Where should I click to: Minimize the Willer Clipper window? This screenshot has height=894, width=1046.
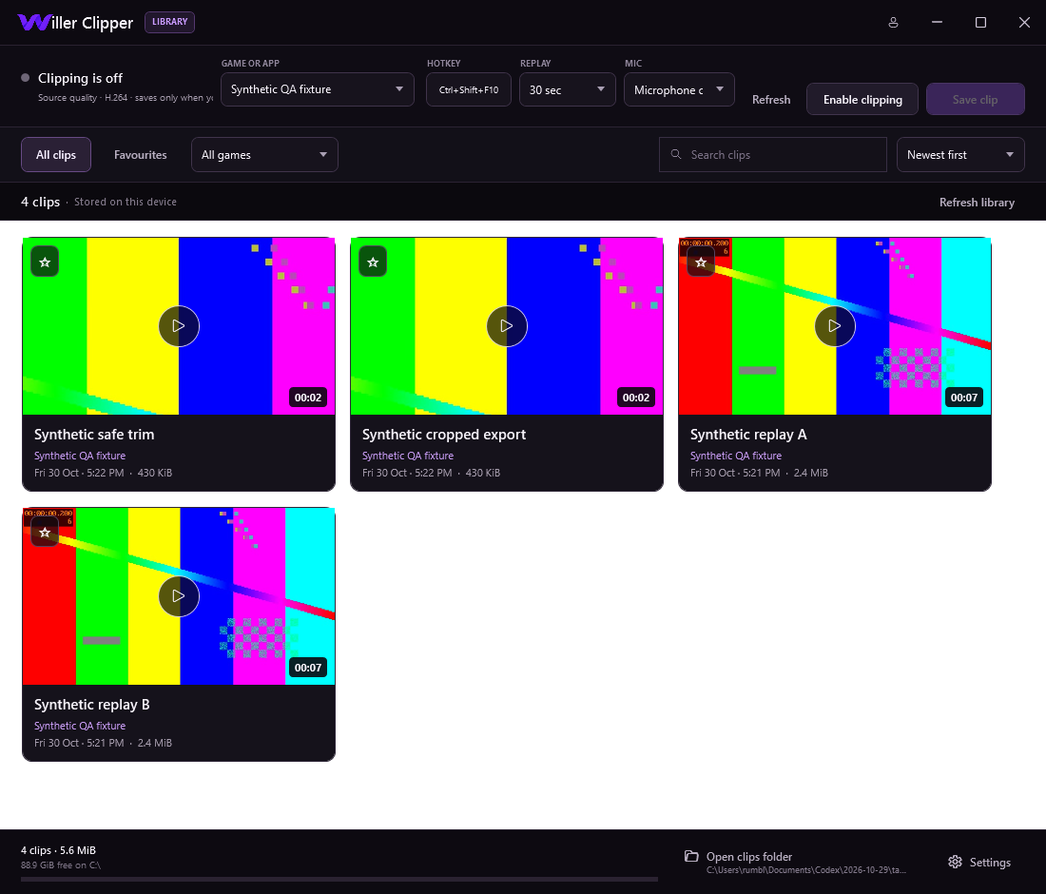[938, 23]
